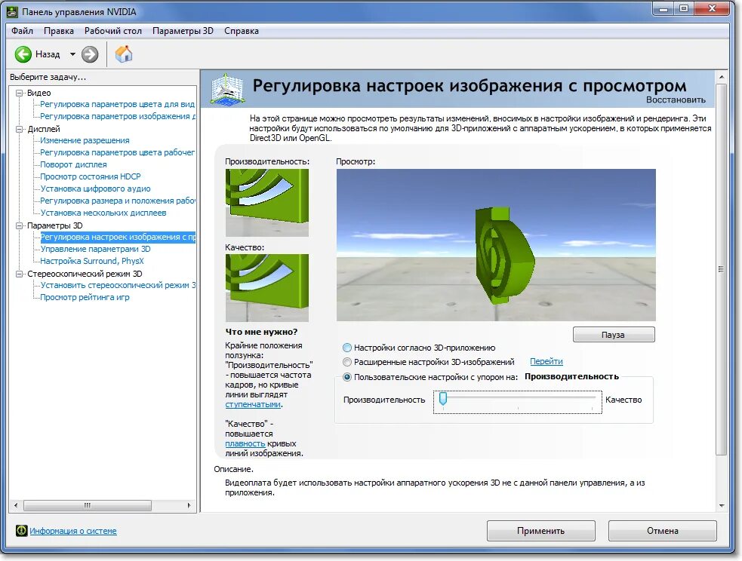Click the Что мне нужно? heading
This screenshot has height=561, width=742.
[261, 332]
